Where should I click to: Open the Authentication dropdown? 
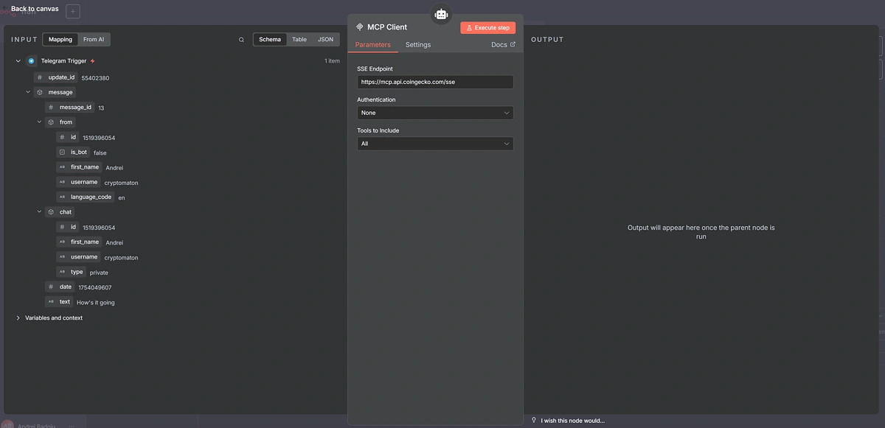click(x=435, y=113)
